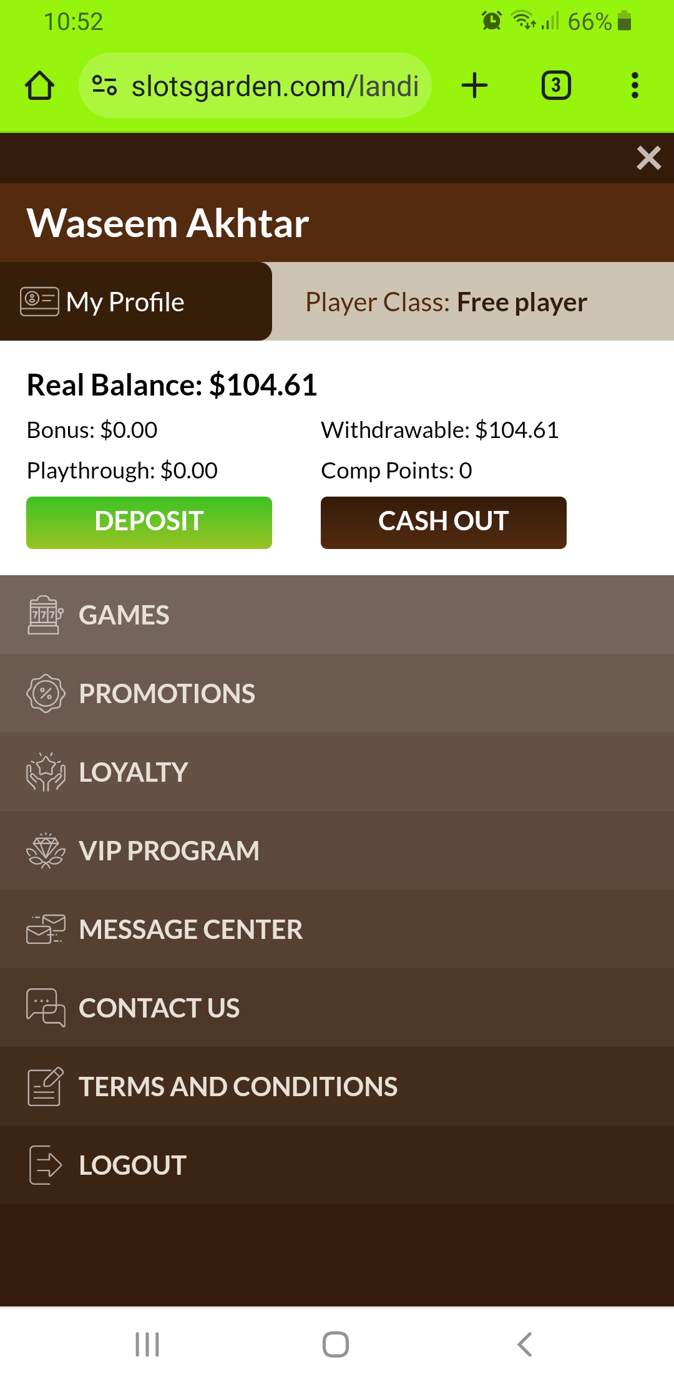Tap the Contact Us chat bubbles icon
This screenshot has height=1385, width=674.
point(46,1008)
